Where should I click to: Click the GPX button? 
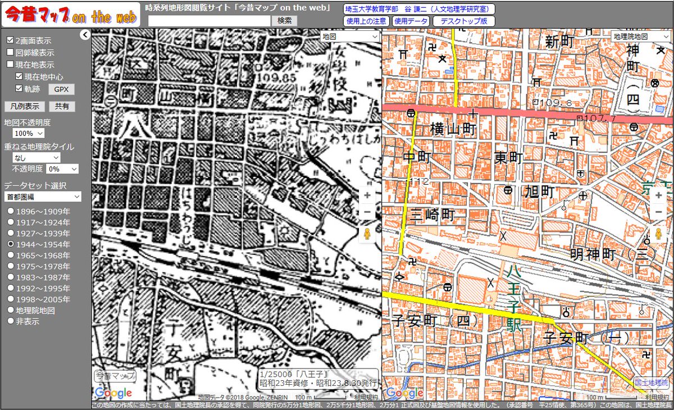pos(61,89)
